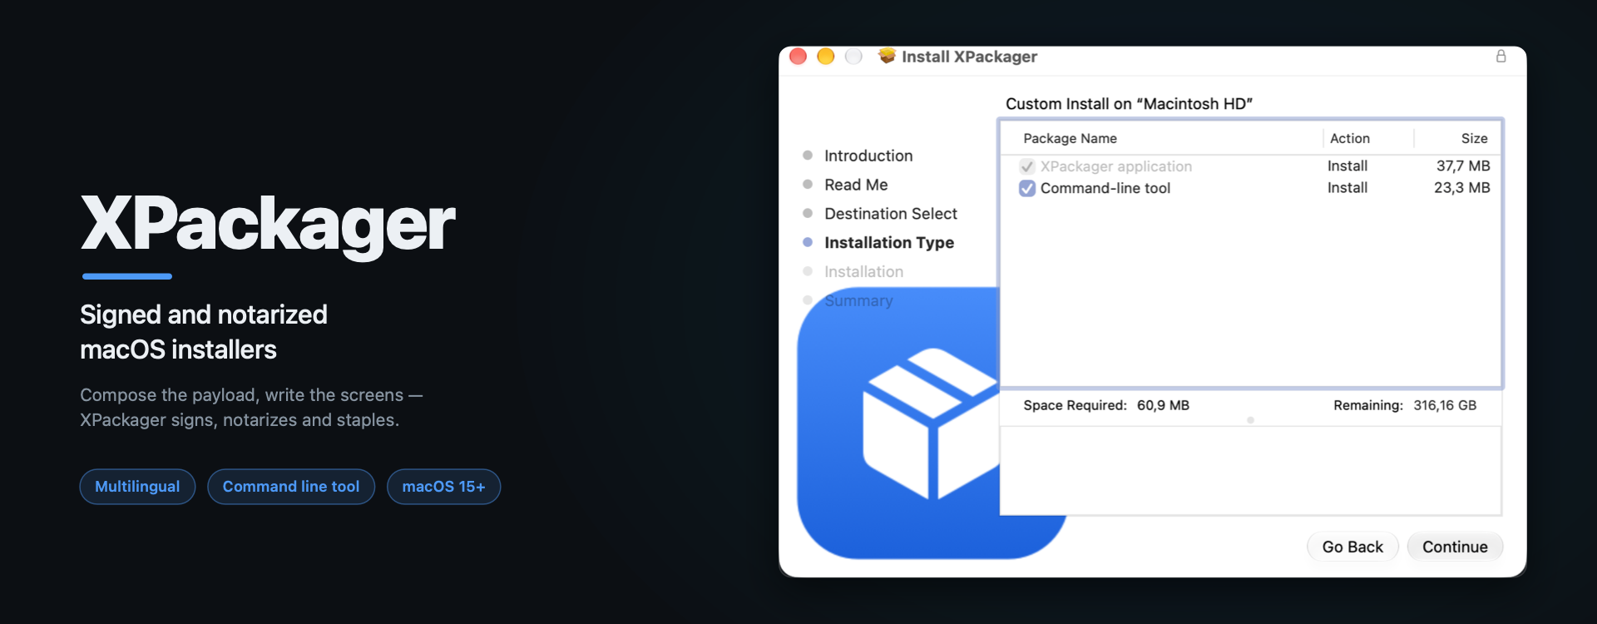Screen dimensions: 1597x624
Task: Select the Destination Select step
Action: click(891, 214)
